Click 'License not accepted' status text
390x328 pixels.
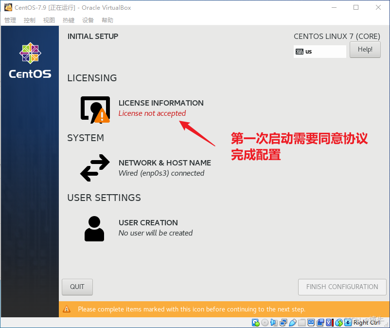152,113
